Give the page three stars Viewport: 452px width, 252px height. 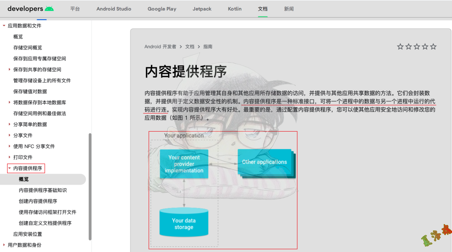pyautogui.click(x=417, y=47)
